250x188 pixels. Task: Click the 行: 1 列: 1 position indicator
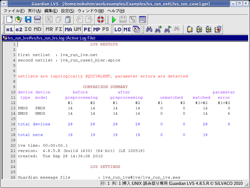111,183
